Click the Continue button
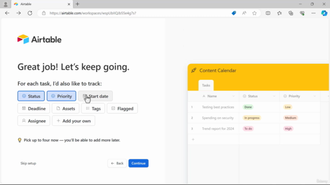Screen dimensions: 330x185 click(x=139, y=163)
